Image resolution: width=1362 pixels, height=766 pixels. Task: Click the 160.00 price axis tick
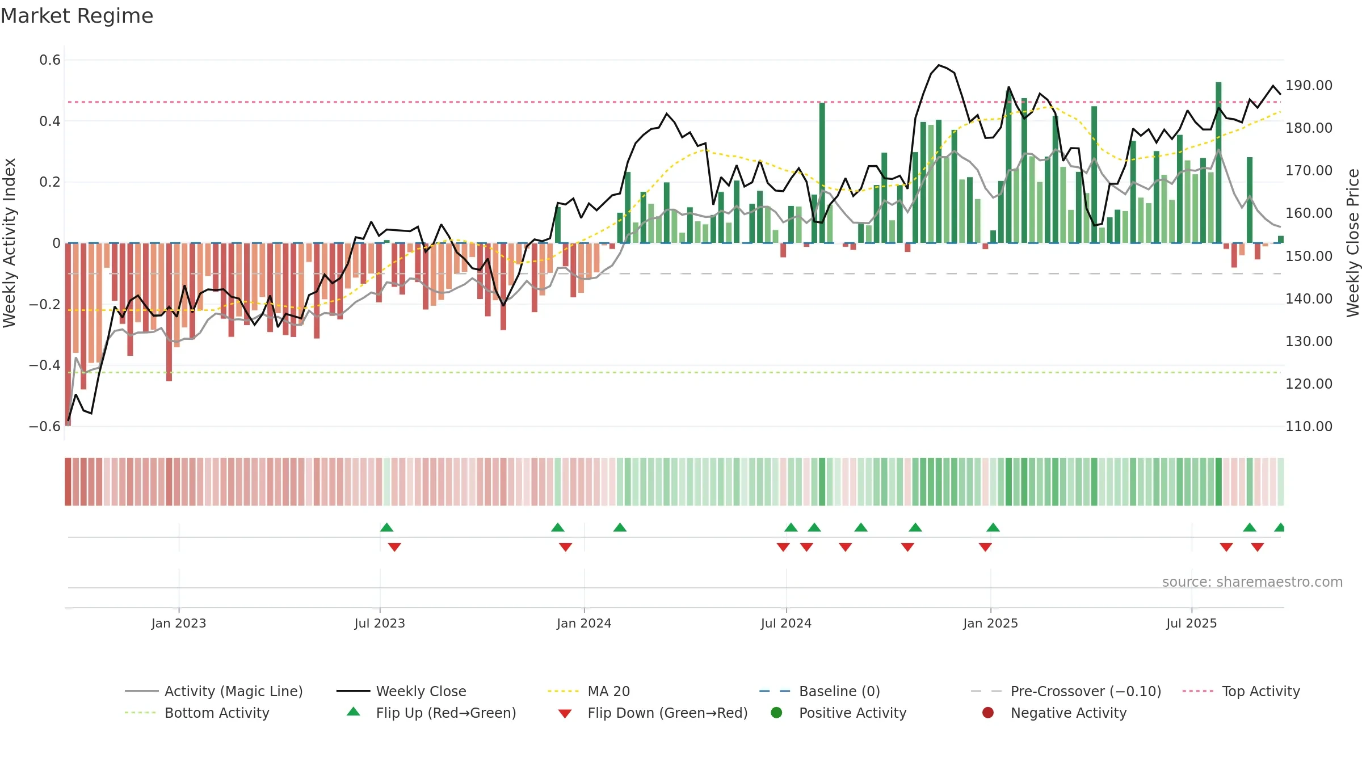click(x=1309, y=213)
